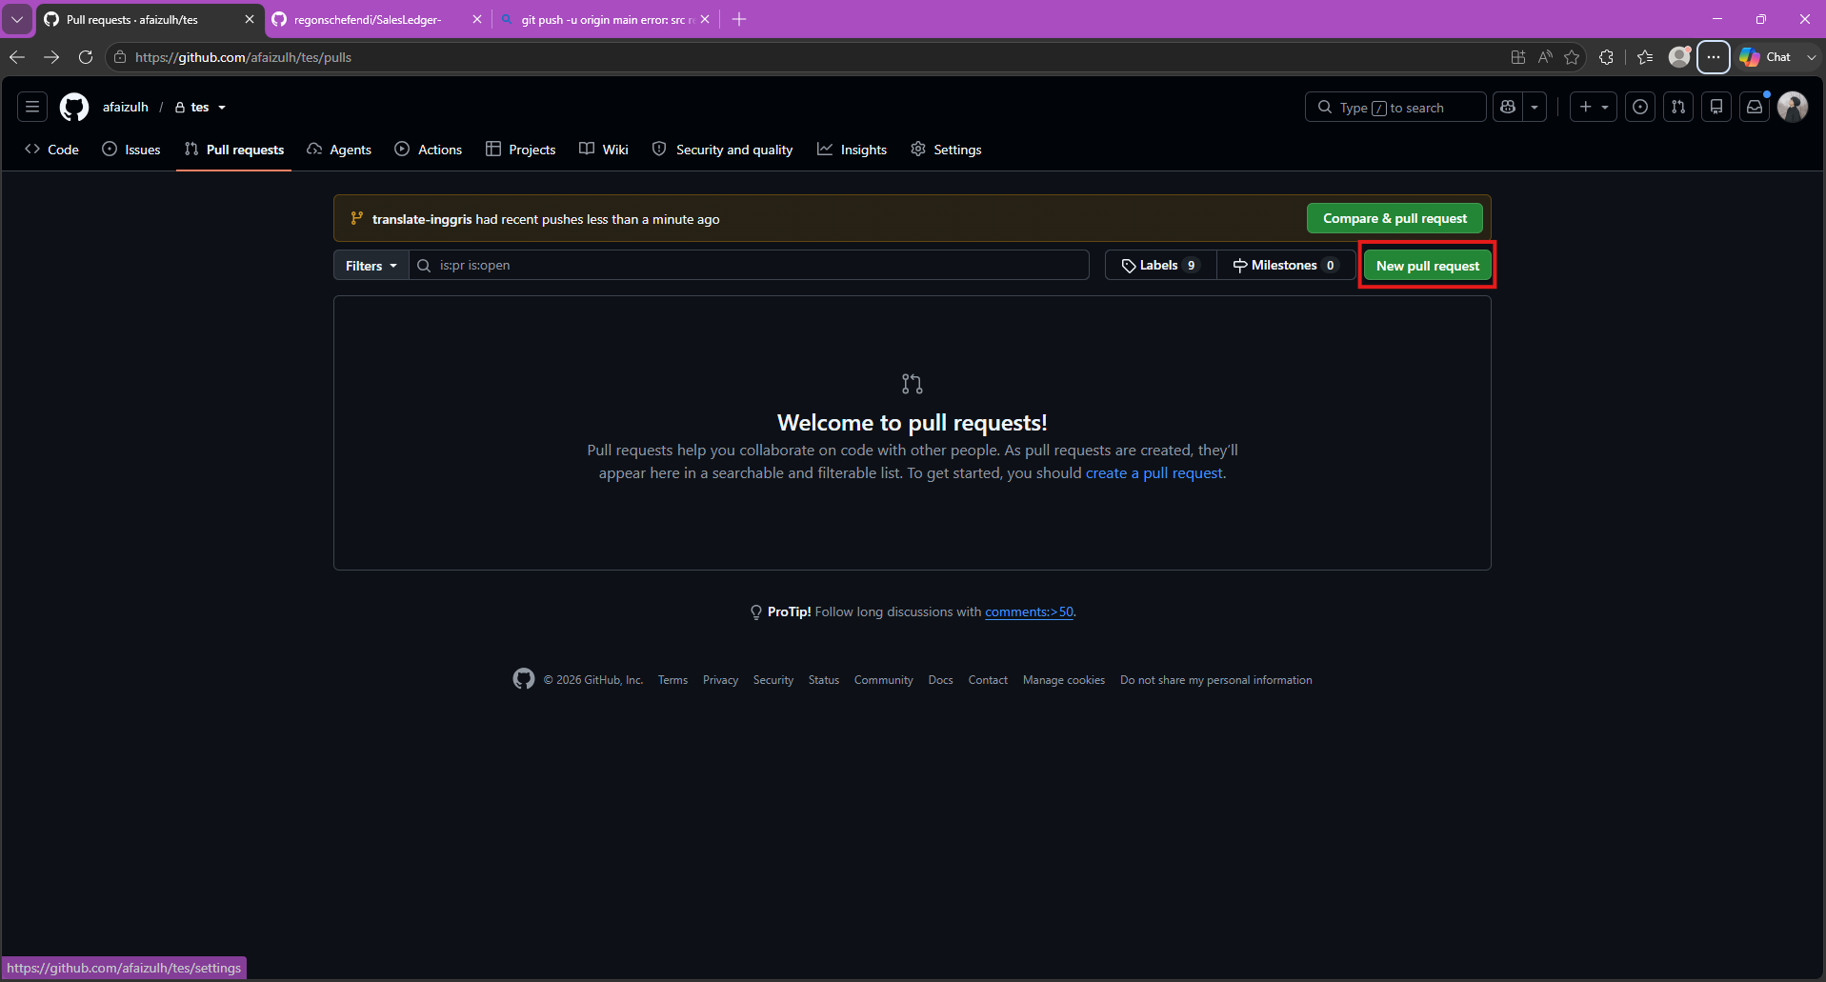Open the Agents tab
Screen dimensions: 1826x982
tap(339, 150)
